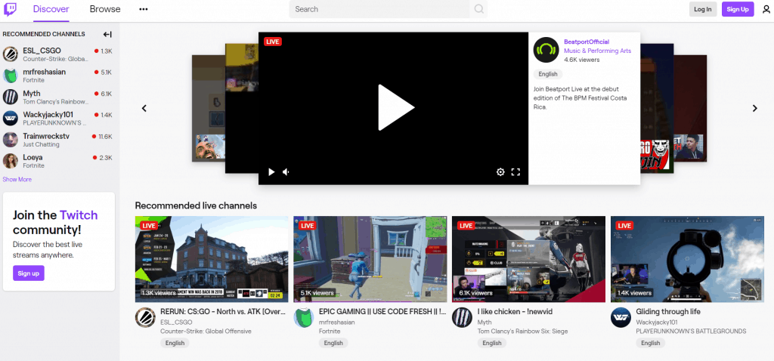Open Fortnite game link under mrfreshasian card

point(330,332)
